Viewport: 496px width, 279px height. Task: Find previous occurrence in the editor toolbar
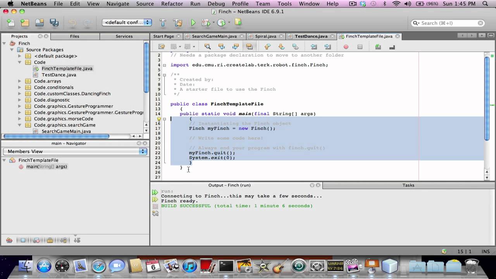[221, 47]
